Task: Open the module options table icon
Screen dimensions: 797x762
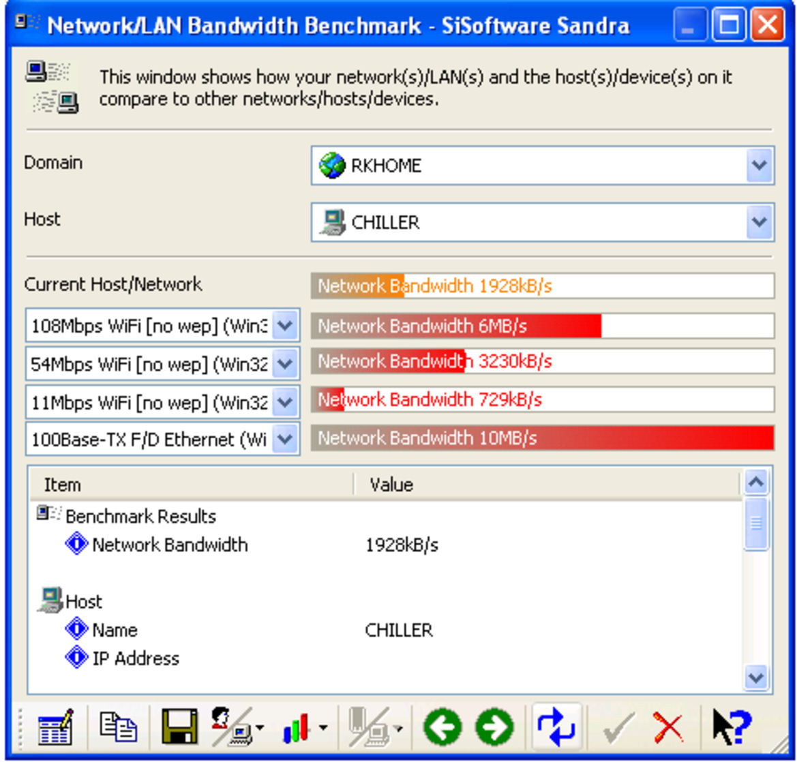Action: [x=55, y=727]
